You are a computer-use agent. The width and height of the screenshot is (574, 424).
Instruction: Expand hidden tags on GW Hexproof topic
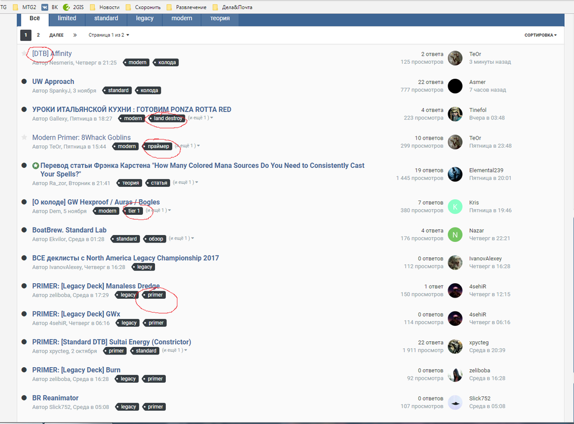pos(158,211)
